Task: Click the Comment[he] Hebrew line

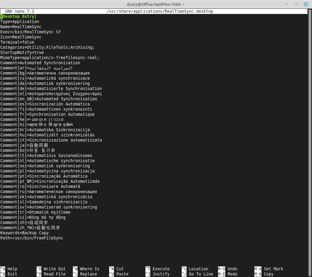Action: (x=32, y=119)
